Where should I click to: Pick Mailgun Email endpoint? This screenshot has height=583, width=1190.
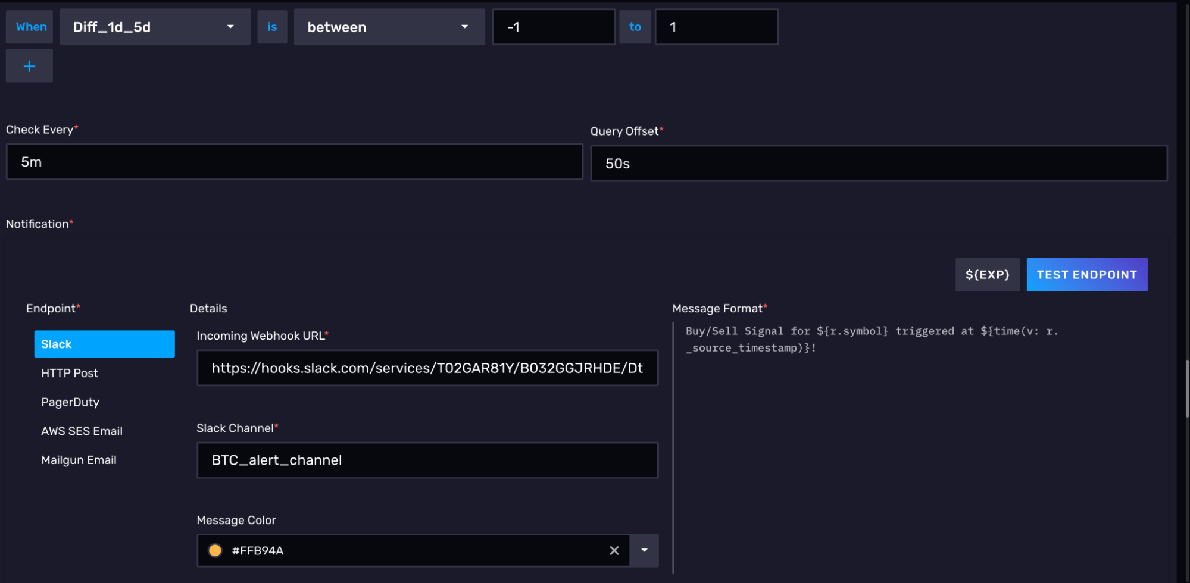(79, 460)
